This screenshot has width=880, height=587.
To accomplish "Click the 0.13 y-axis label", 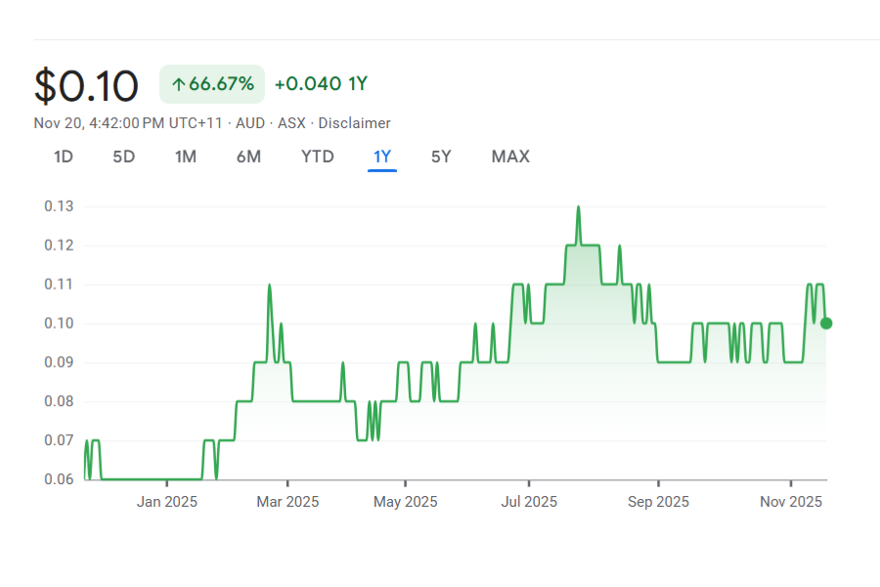I will (60, 206).
